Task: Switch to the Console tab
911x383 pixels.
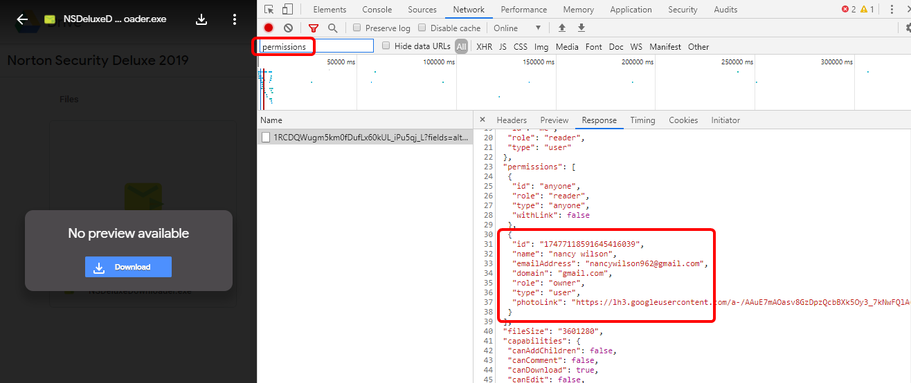Action: pos(377,10)
